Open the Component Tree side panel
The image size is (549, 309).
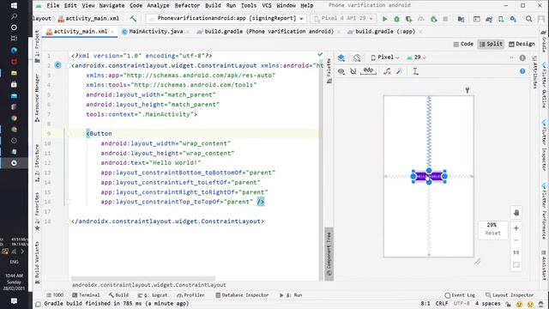pyautogui.click(x=329, y=254)
